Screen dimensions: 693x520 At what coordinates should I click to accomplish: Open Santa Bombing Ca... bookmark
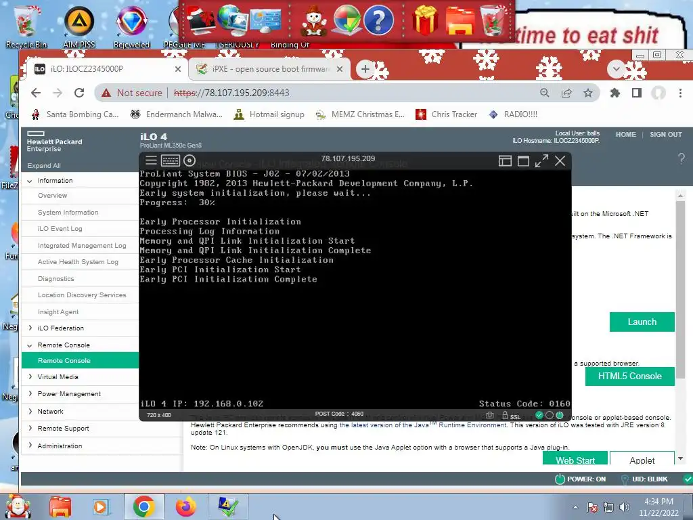[x=75, y=114]
